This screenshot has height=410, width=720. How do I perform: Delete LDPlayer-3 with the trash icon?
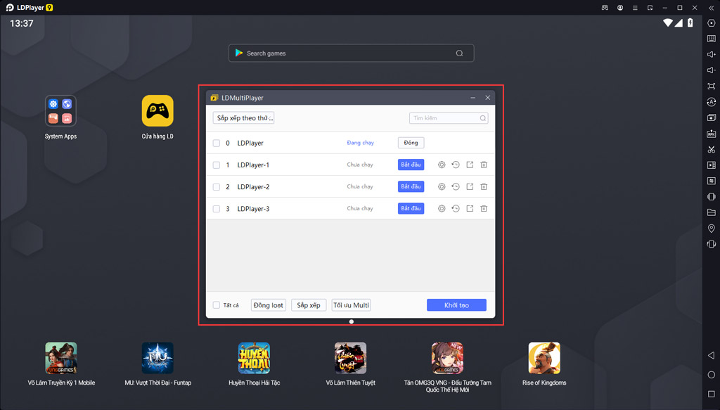(x=484, y=209)
